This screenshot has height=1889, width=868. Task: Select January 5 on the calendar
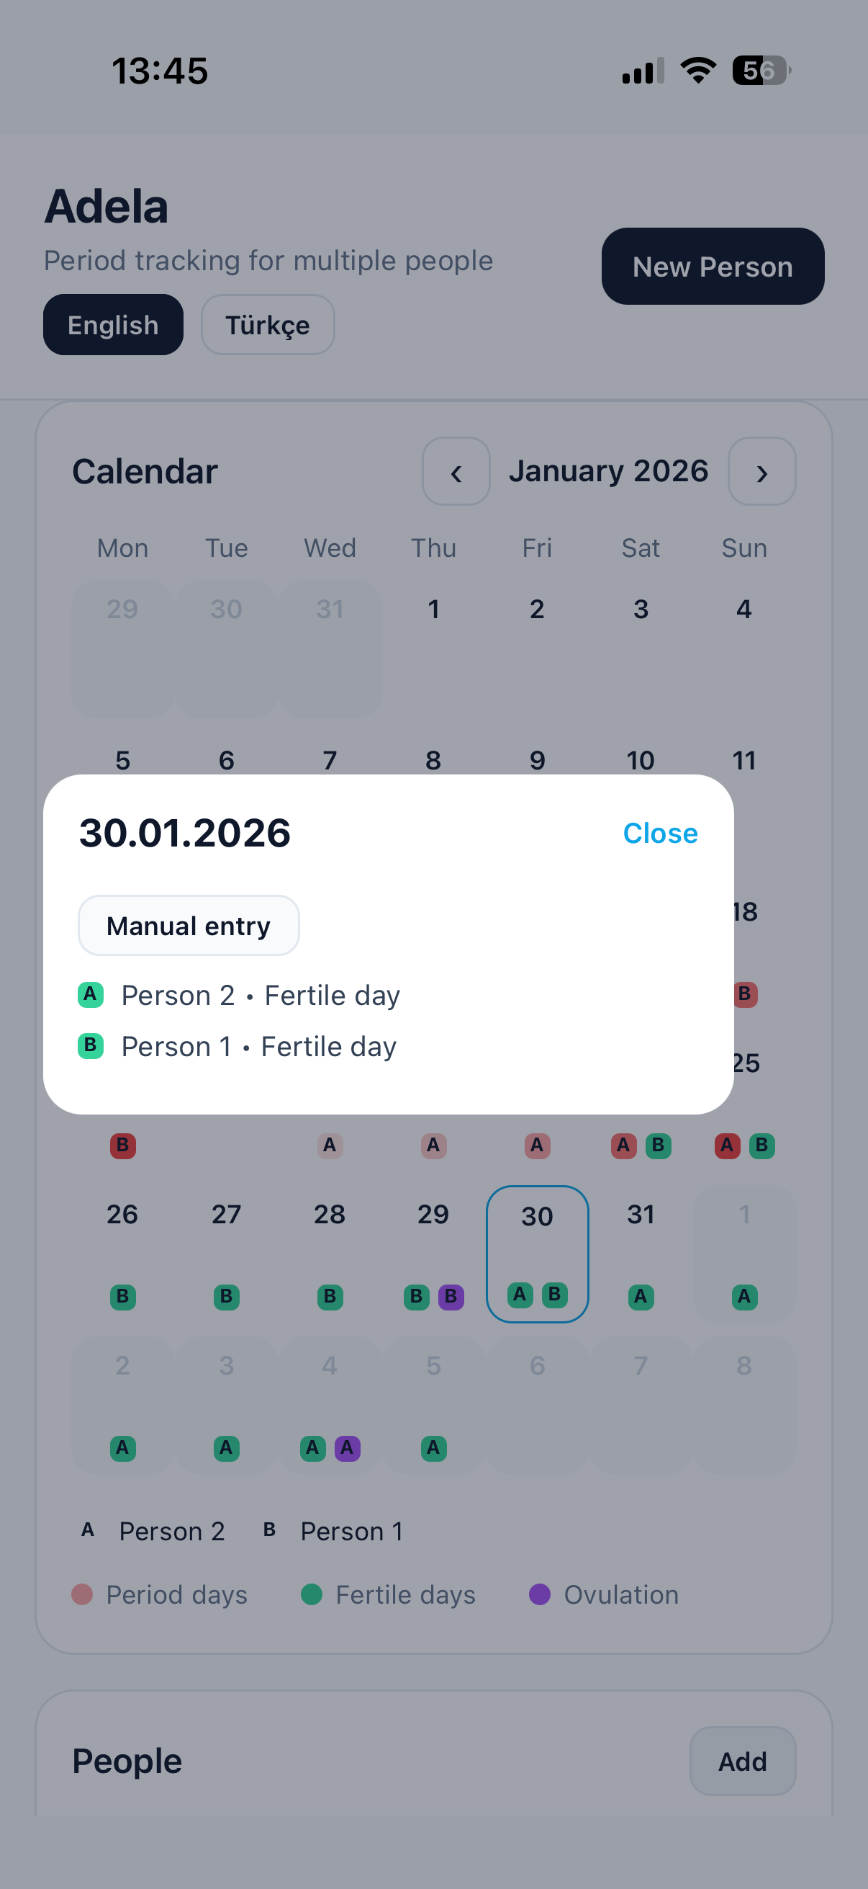pos(122,761)
